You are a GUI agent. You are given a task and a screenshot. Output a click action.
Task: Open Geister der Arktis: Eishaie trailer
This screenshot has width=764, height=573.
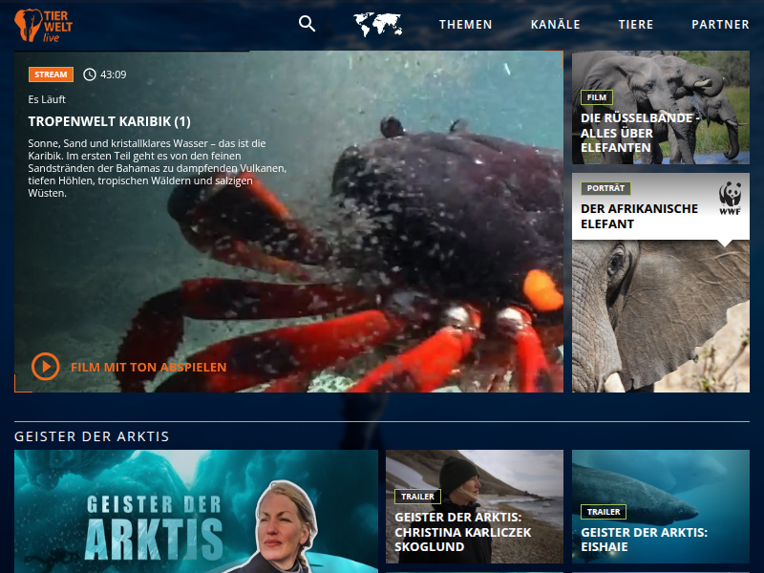(x=660, y=506)
